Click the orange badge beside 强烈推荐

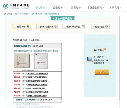[x=105, y=49]
